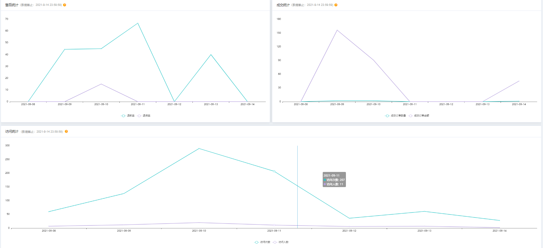Toggle the 退款率 legend series
This screenshot has height=248, width=543.
tap(127, 116)
